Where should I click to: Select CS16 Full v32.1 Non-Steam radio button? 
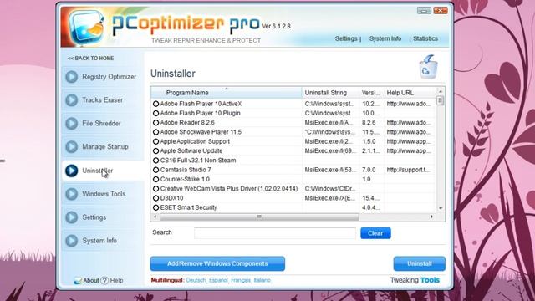point(156,161)
